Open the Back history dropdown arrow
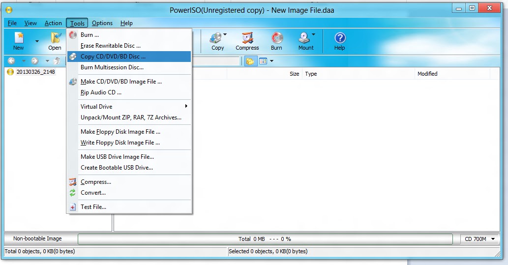Image resolution: width=508 pixels, height=265 pixels. [24, 61]
